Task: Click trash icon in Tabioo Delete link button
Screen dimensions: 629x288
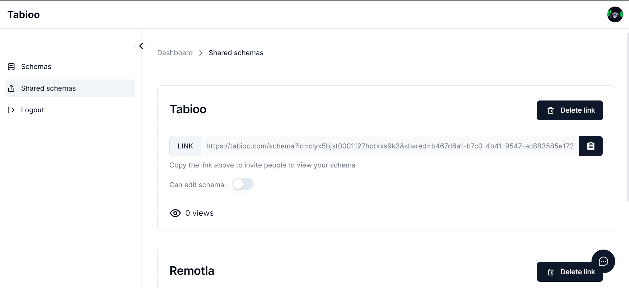Action: [x=551, y=111]
